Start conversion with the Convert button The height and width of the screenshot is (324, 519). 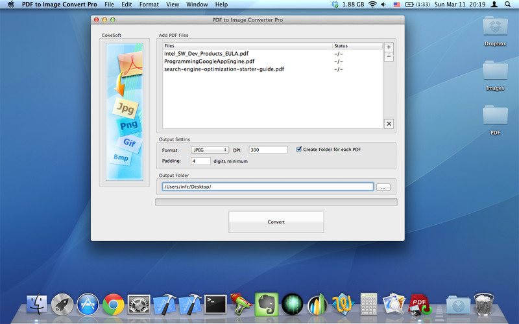point(276,222)
